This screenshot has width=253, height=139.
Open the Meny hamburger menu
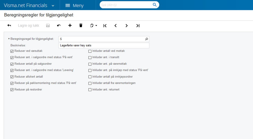74,6
